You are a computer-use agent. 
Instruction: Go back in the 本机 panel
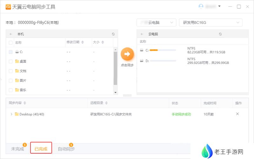11,34
